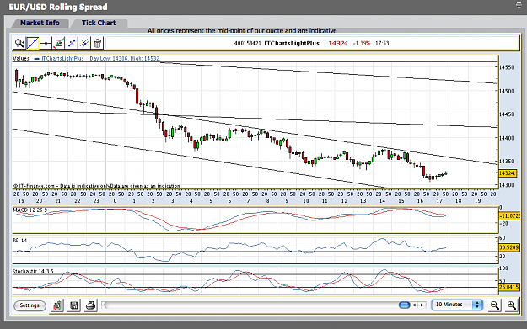Select the trend line drawing tool
The height and width of the screenshot is (329, 527).
tap(33, 43)
